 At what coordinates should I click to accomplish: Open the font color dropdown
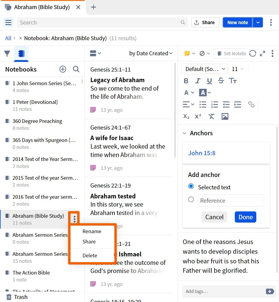pyautogui.click(x=189, y=93)
